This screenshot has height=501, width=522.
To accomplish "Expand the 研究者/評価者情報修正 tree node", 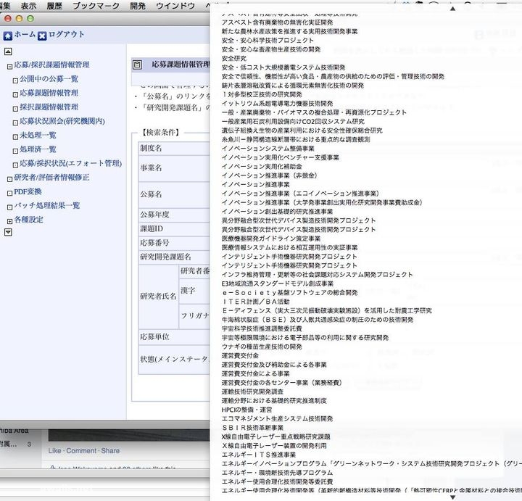I will pyautogui.click(x=9, y=178).
